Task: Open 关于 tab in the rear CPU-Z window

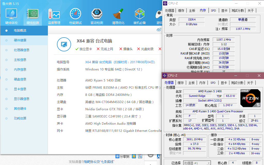Action: [251, 11]
